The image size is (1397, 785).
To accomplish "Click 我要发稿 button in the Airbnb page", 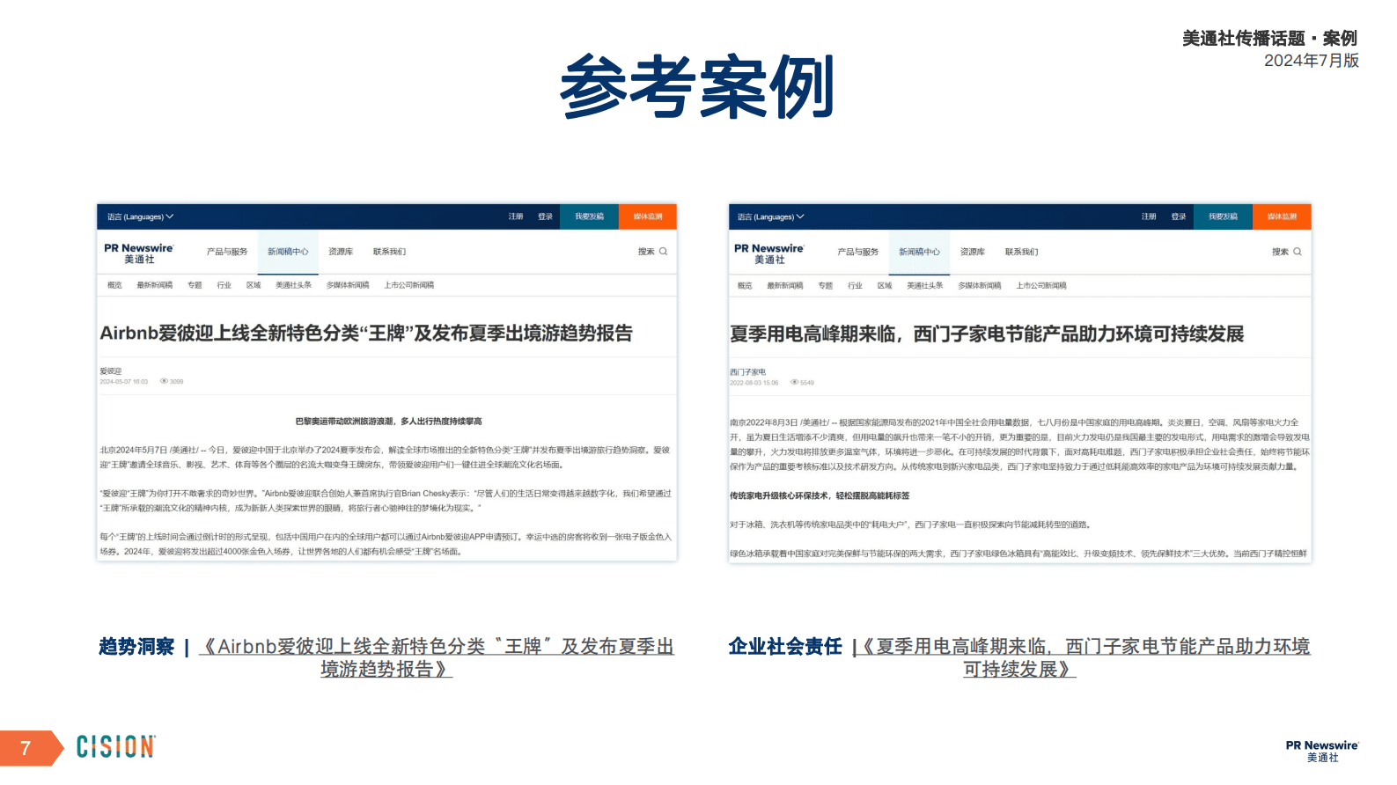I will pos(590,216).
